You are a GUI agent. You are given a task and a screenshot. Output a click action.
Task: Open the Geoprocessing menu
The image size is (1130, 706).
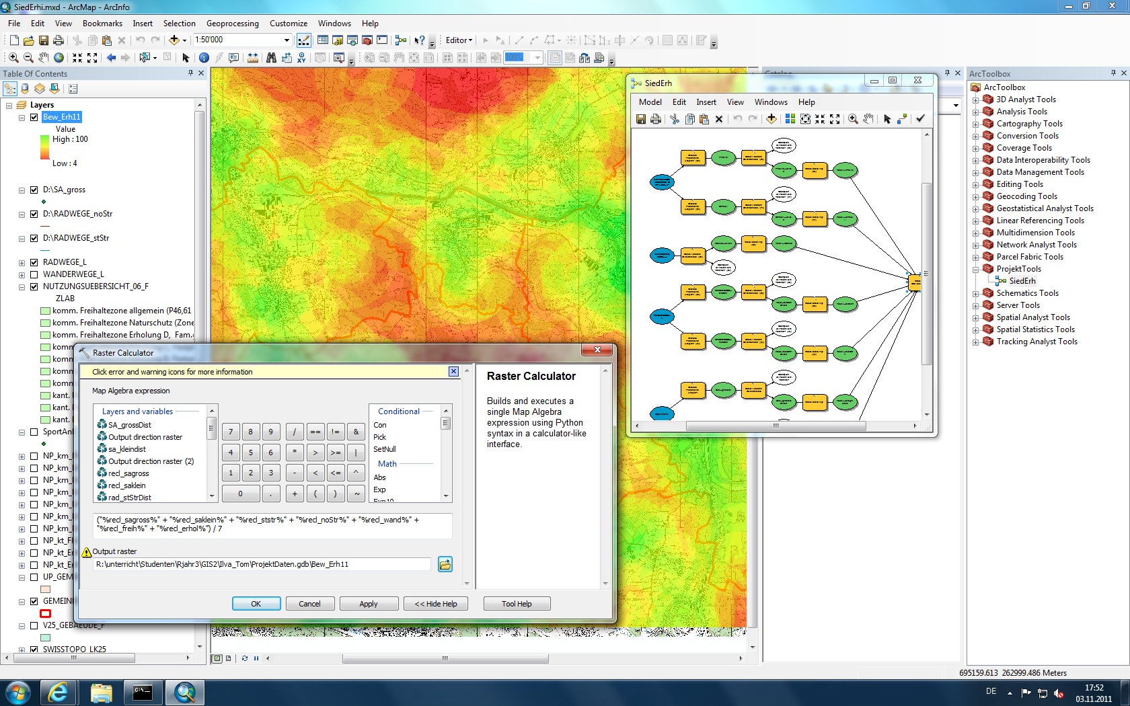(x=232, y=24)
